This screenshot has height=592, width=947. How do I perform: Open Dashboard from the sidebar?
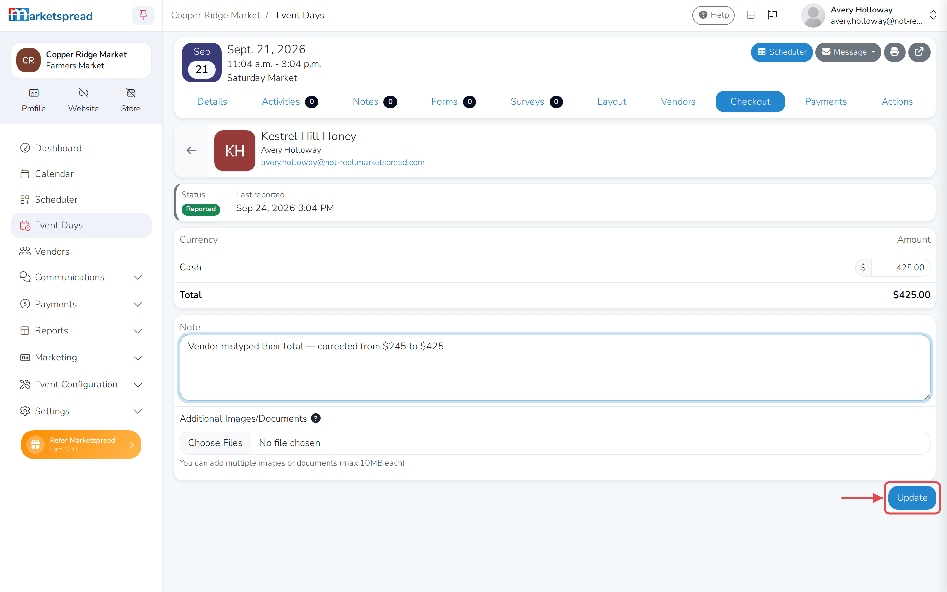pos(81,148)
